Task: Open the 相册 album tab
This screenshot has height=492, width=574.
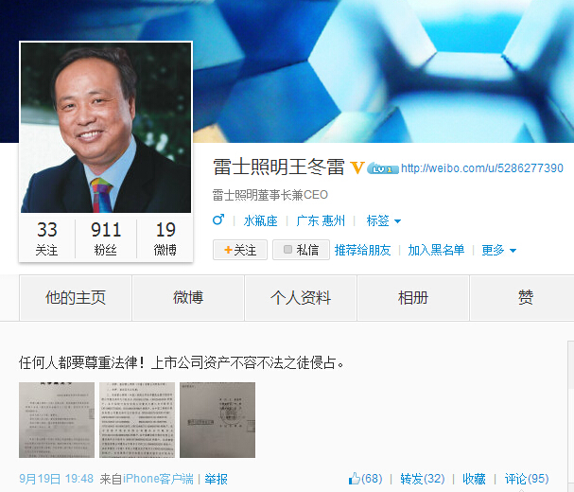Action: coord(413,298)
